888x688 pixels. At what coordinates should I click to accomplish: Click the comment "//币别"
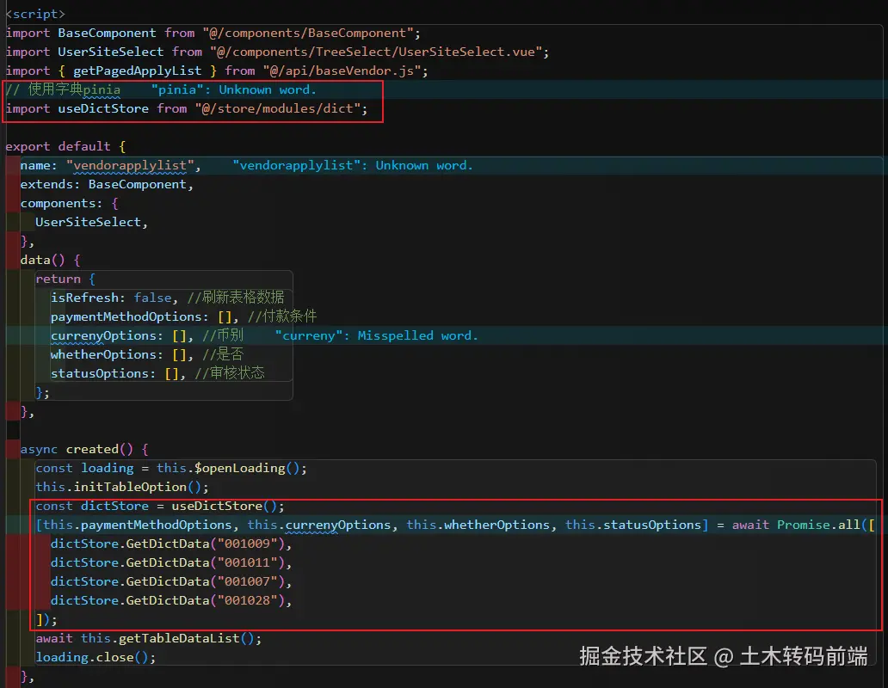pos(223,335)
